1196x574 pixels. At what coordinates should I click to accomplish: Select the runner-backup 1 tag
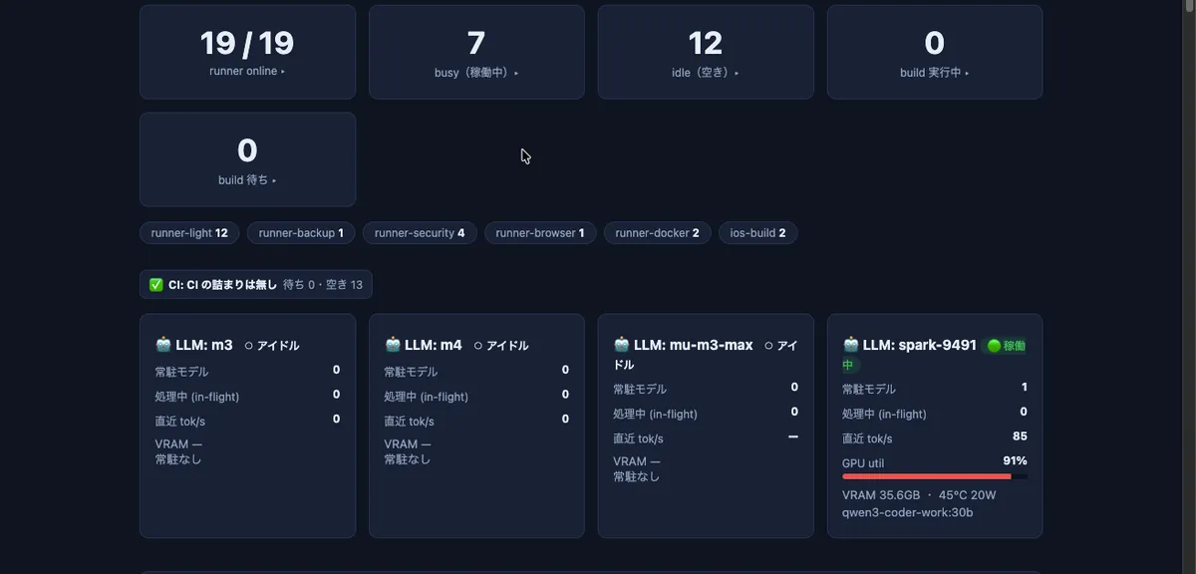(301, 233)
